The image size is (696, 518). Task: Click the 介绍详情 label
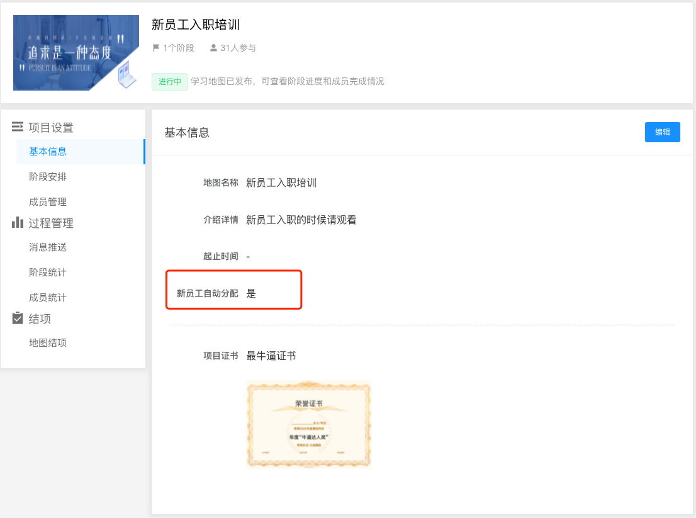click(x=221, y=220)
